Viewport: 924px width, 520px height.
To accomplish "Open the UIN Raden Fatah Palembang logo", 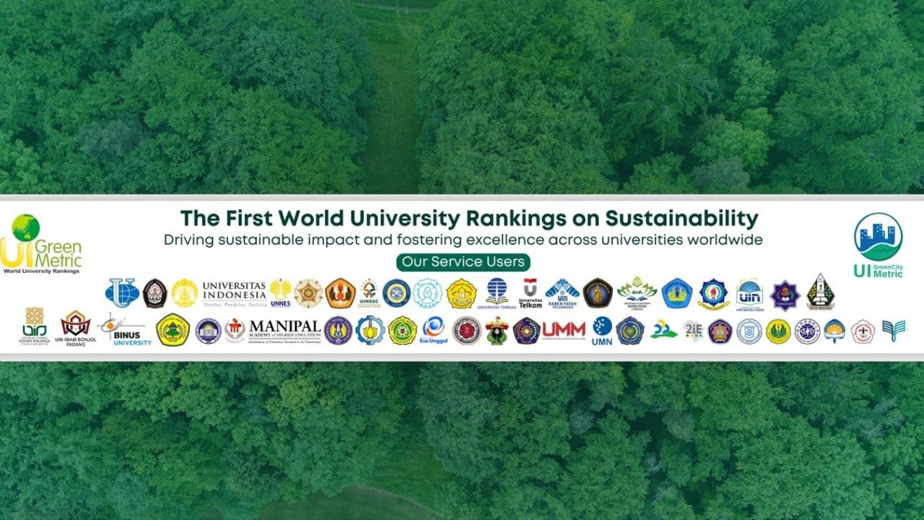I will click(x=562, y=293).
